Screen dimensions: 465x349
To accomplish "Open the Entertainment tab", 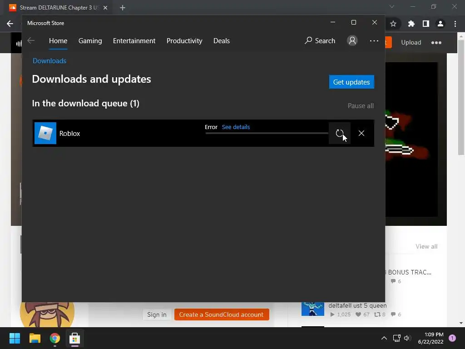I will [134, 40].
